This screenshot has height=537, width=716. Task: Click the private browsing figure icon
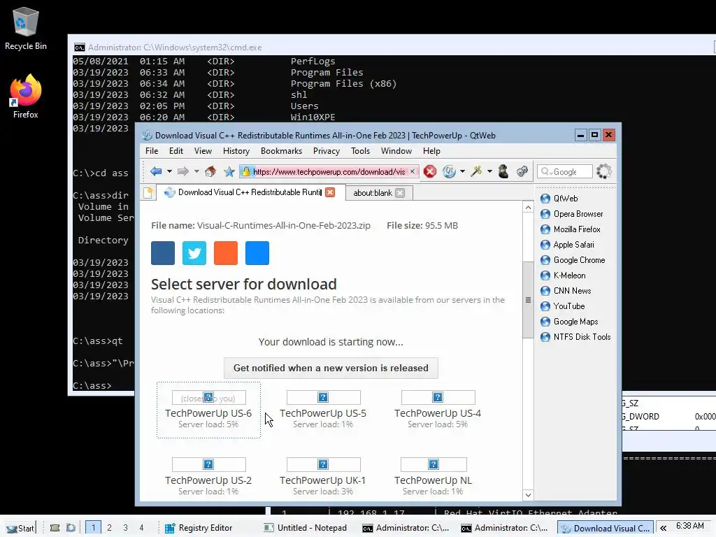pyautogui.click(x=503, y=172)
